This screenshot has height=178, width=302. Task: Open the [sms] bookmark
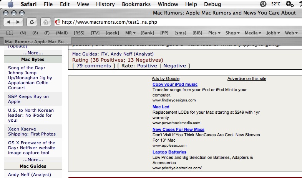180,33
